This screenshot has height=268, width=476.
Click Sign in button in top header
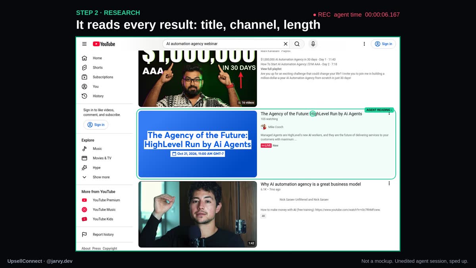(383, 44)
